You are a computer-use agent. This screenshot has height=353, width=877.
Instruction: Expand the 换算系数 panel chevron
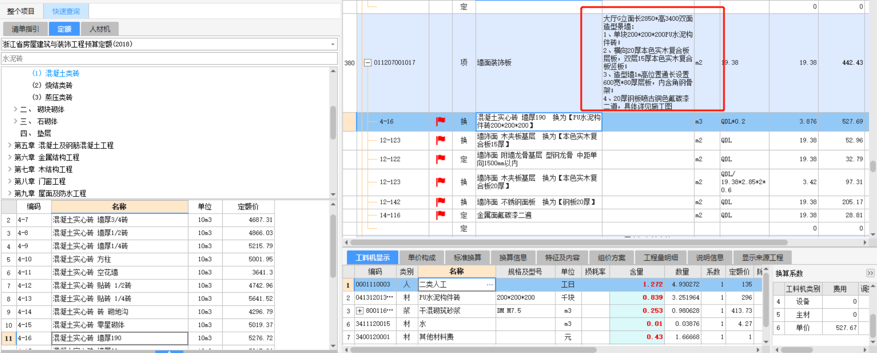[x=870, y=273]
